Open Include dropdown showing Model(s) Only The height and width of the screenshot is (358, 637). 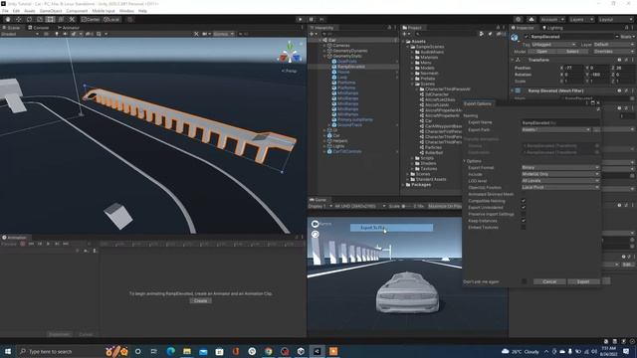[x=560, y=174]
